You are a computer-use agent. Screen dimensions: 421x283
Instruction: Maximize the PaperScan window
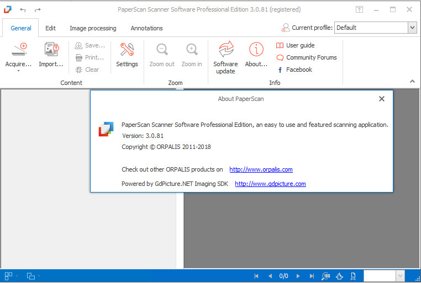pos(393,9)
